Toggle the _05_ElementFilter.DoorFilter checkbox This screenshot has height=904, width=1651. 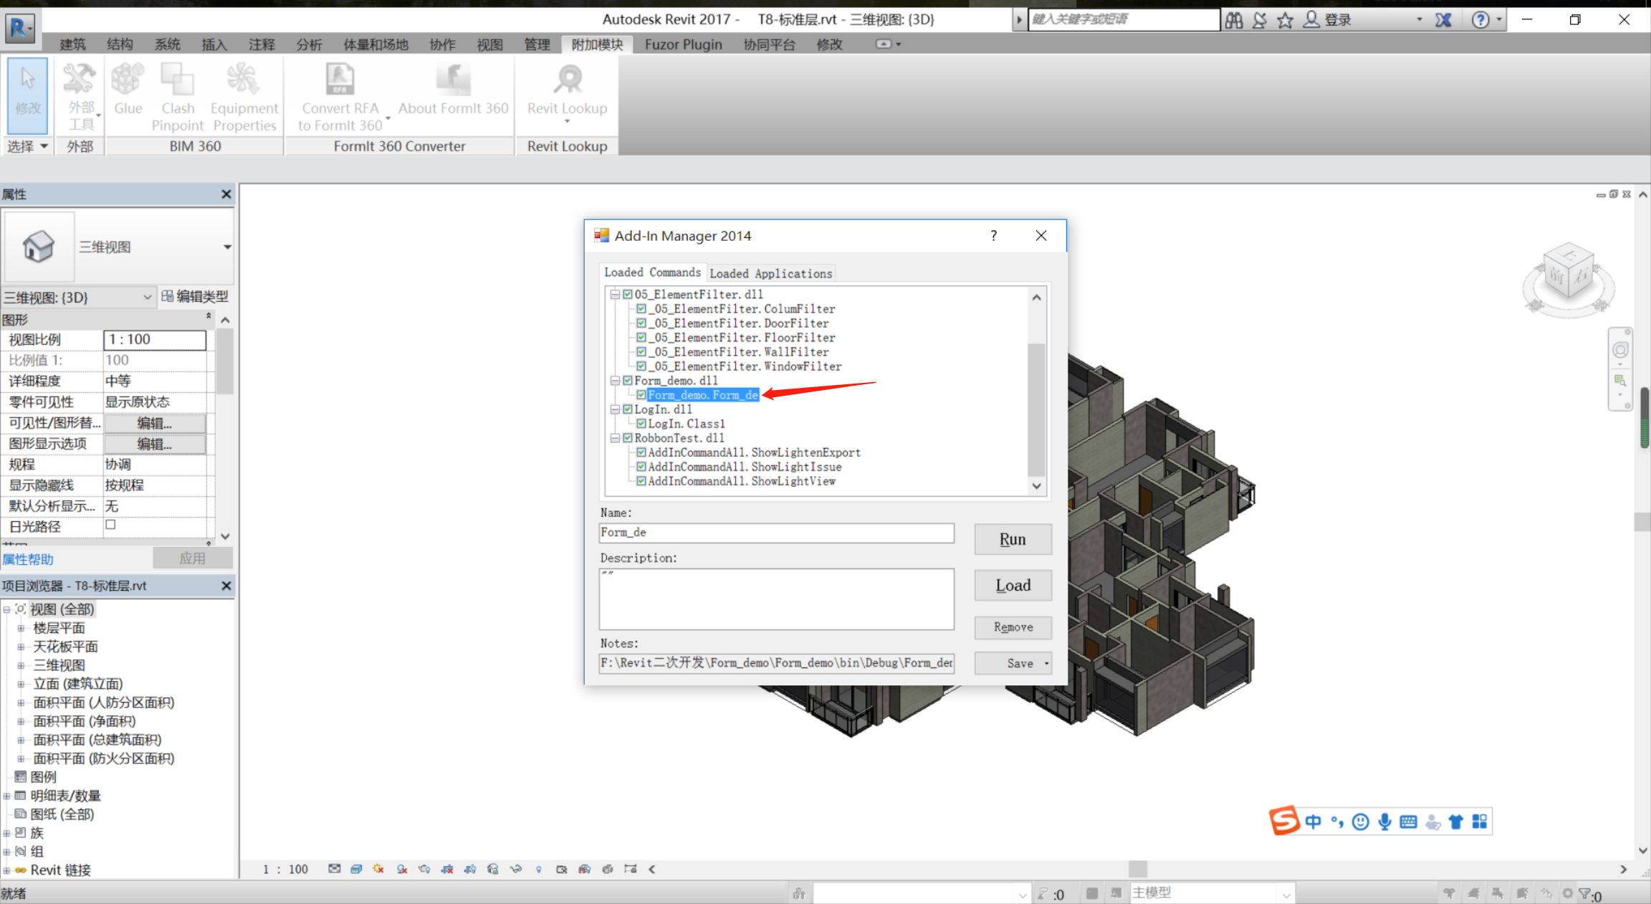click(641, 323)
